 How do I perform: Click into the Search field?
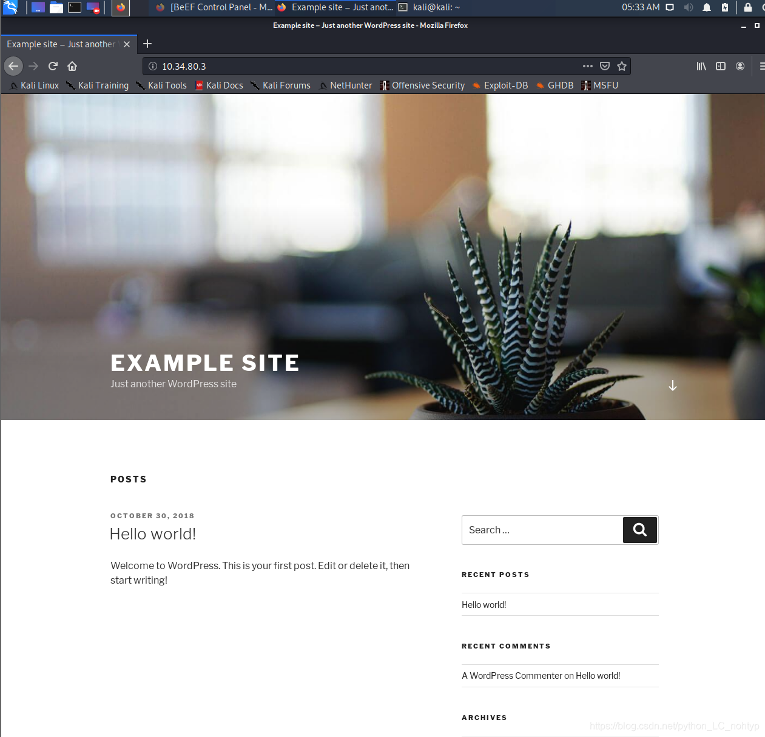coord(542,530)
